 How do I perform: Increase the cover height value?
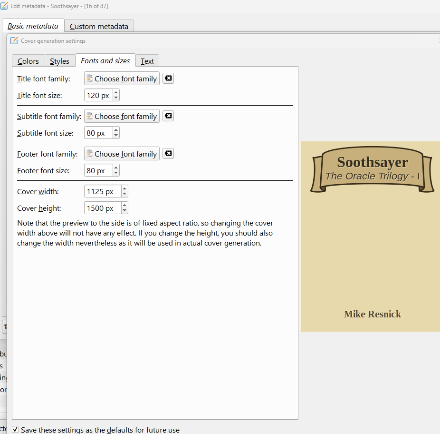[x=124, y=205]
